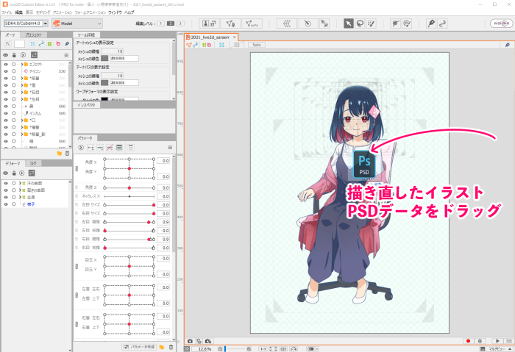Toggle visibility of 汗の曲面 deformer
Viewport: 515px width, 352px height.
coord(6,183)
